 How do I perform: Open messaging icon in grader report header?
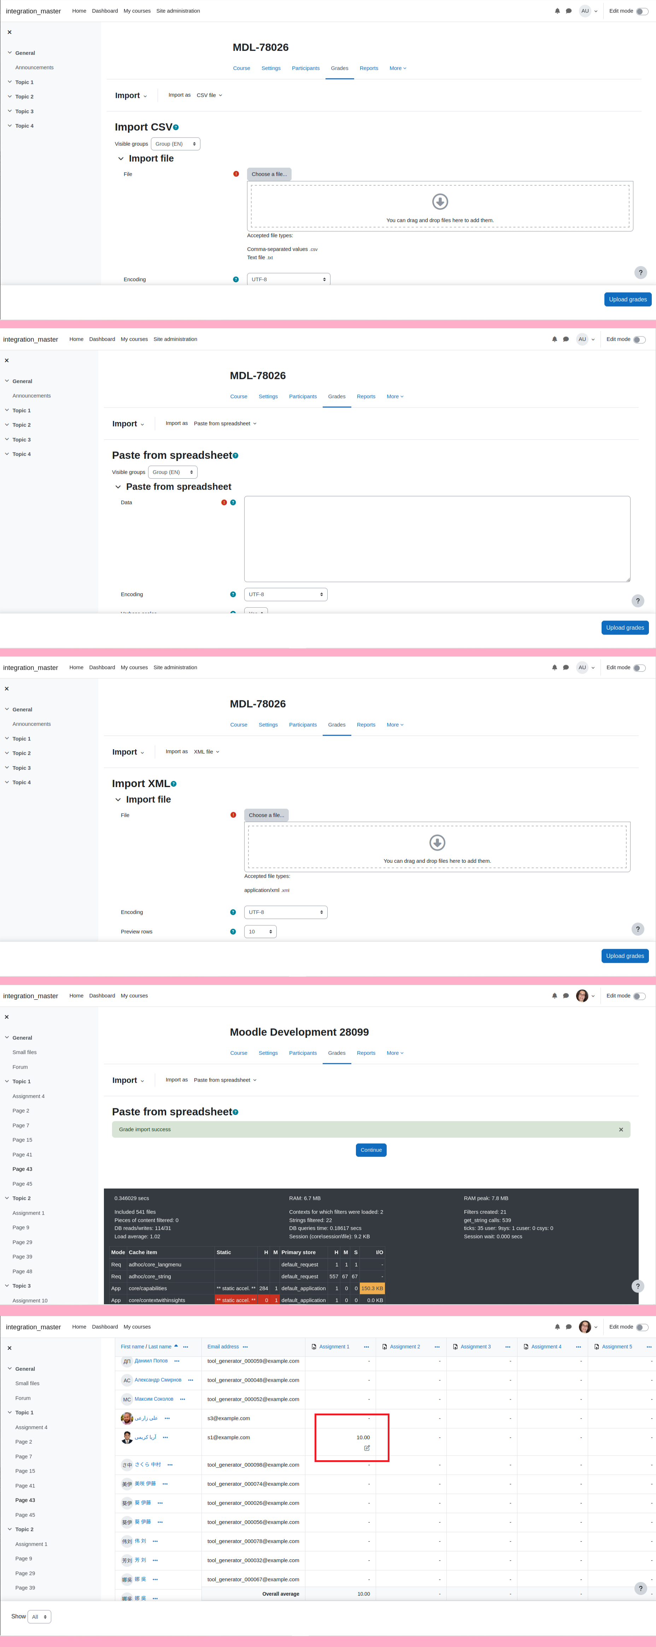pos(568,1327)
